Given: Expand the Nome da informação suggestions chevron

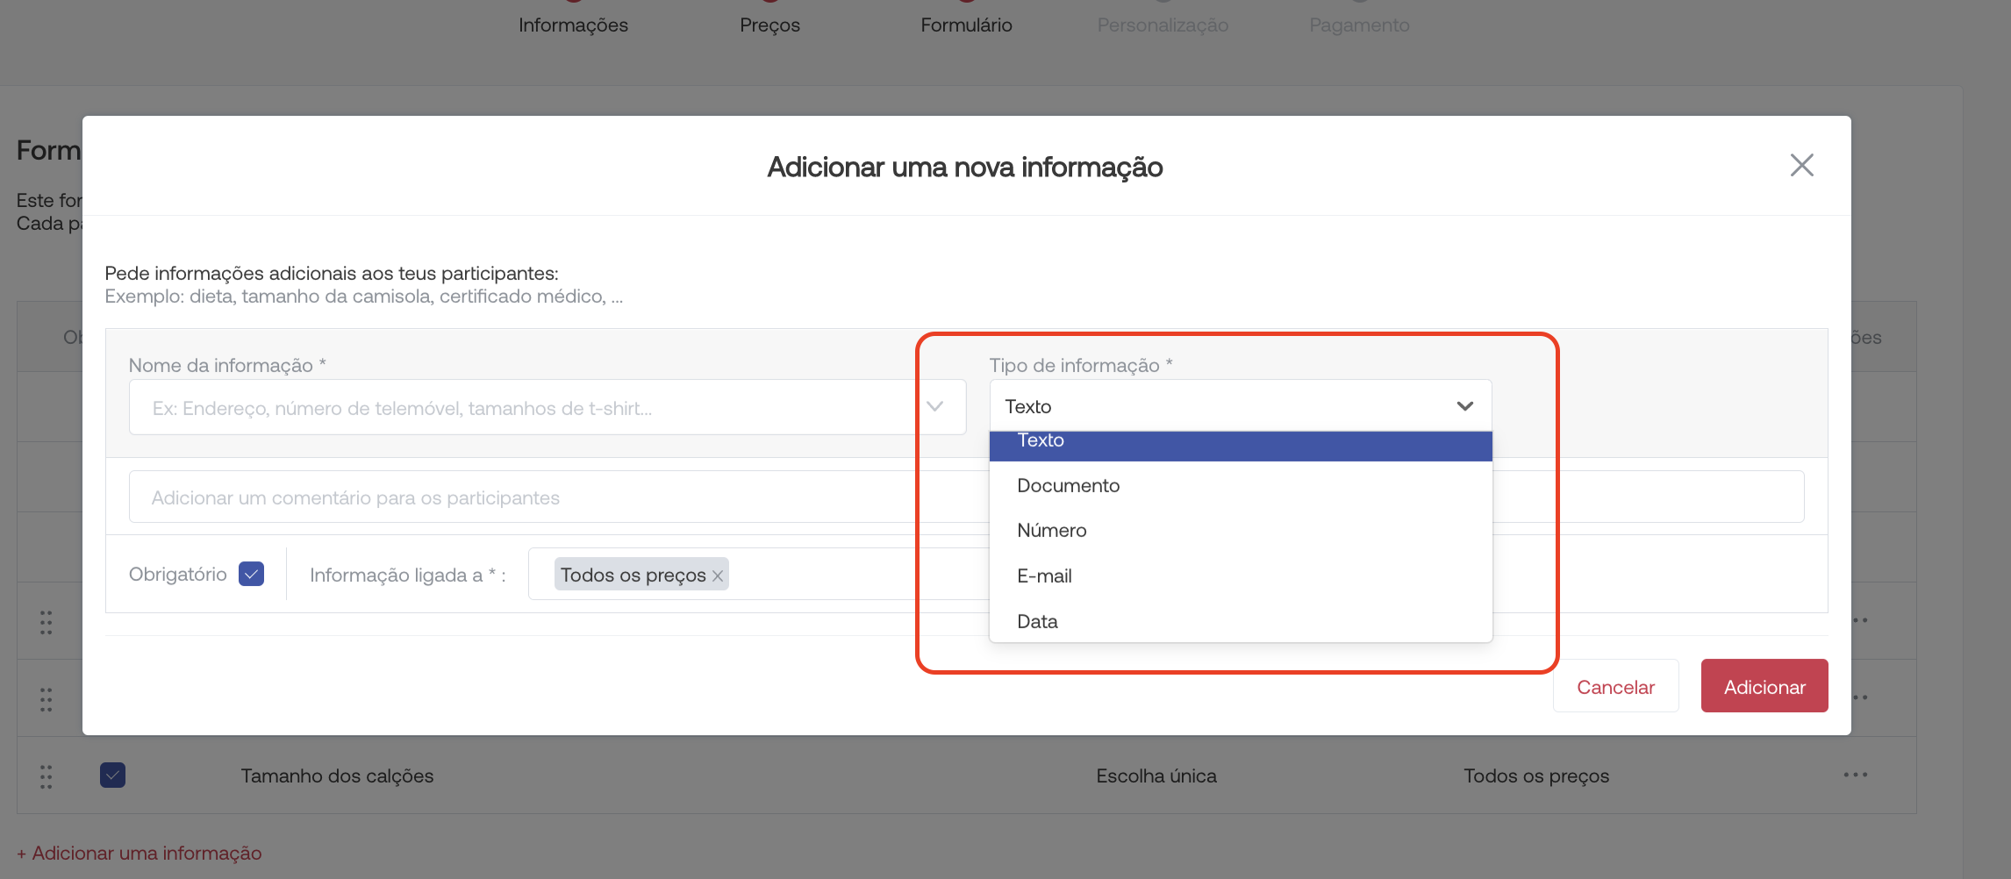Looking at the screenshot, I should coord(935,406).
